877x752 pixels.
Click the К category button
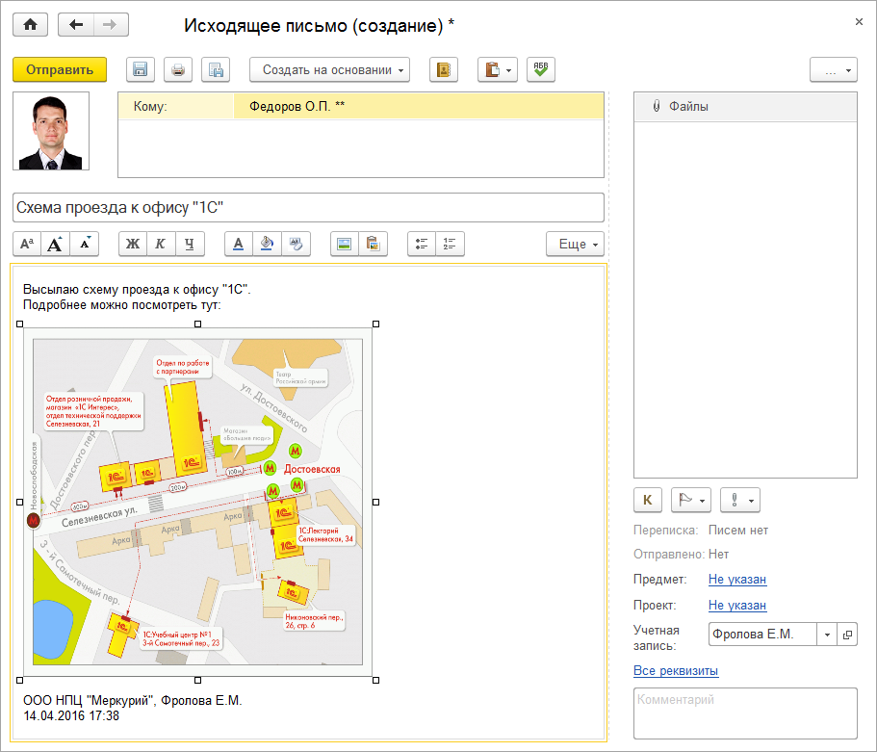tap(648, 501)
